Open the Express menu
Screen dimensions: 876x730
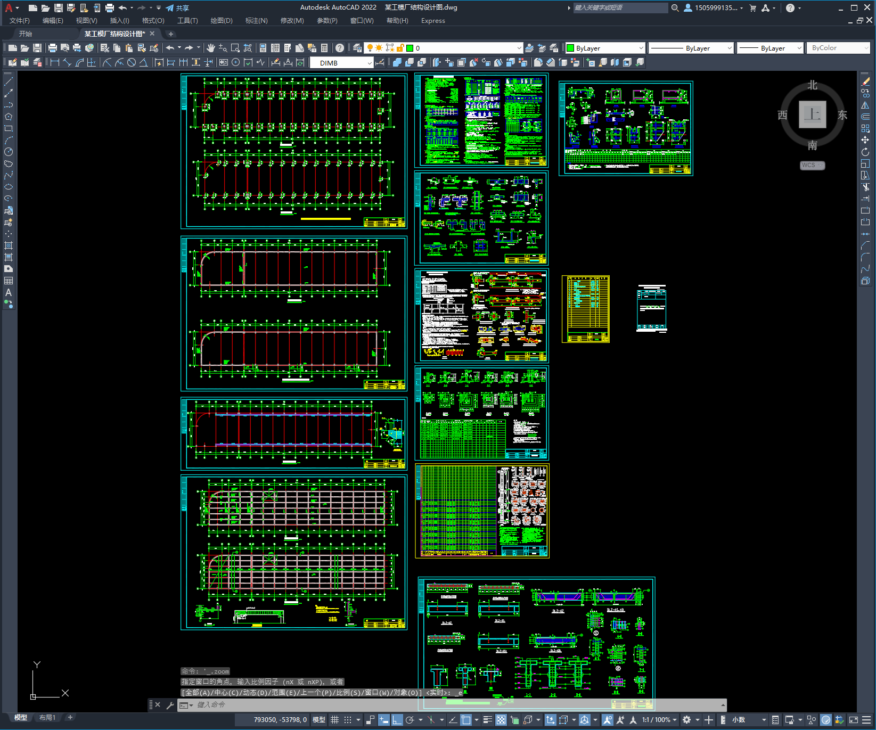pos(433,21)
